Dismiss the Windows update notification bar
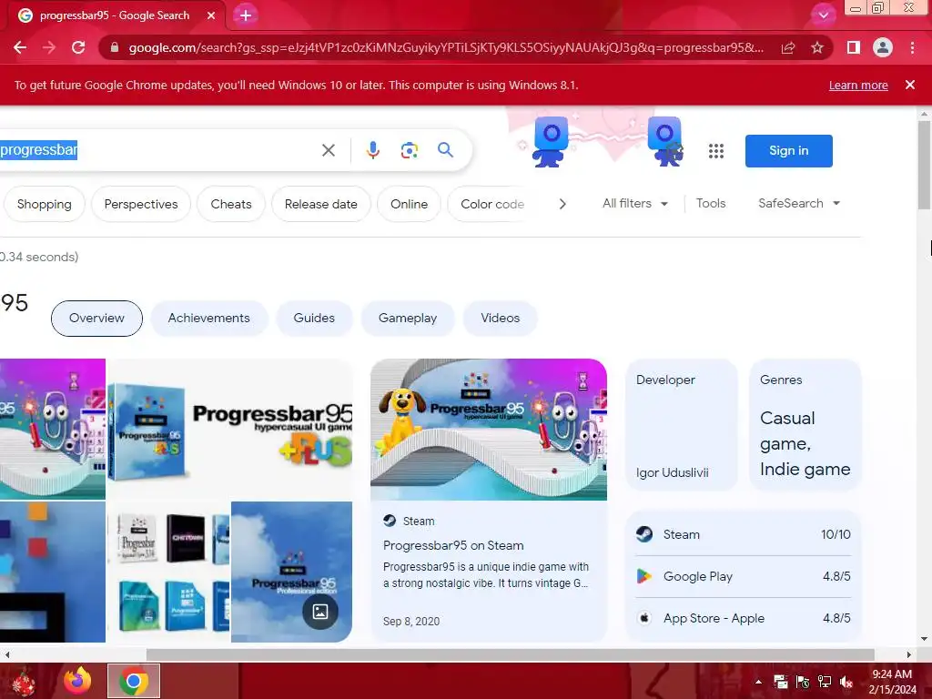The image size is (932, 699). [x=909, y=85]
